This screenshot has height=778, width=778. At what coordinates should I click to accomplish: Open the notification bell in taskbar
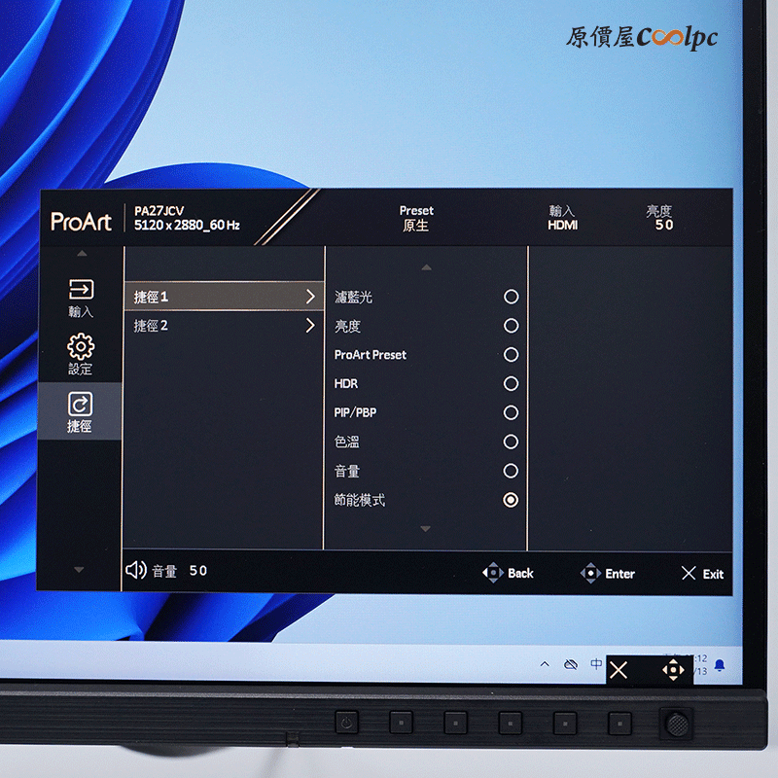pos(720,665)
